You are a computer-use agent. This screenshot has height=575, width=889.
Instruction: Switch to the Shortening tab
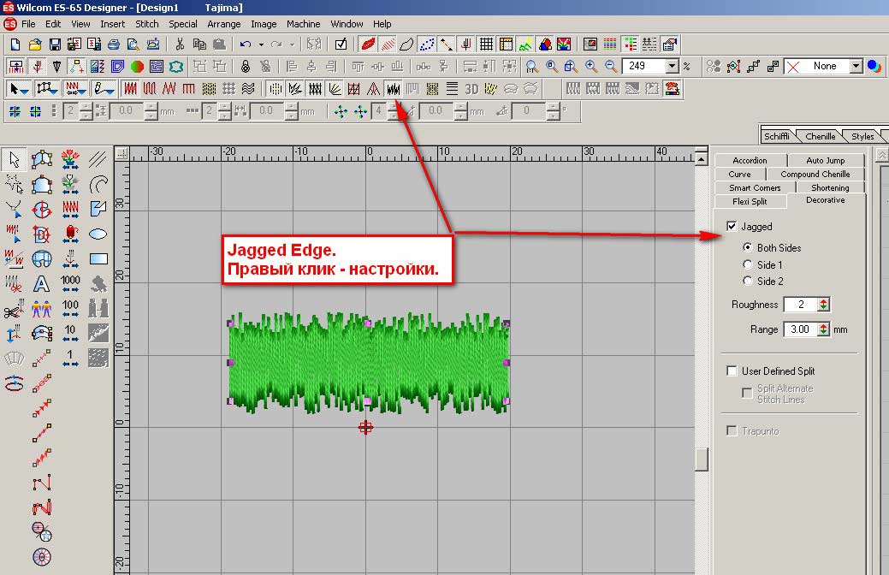pos(830,187)
